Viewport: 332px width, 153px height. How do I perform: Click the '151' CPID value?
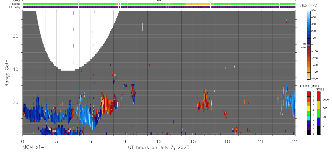[159, 1]
